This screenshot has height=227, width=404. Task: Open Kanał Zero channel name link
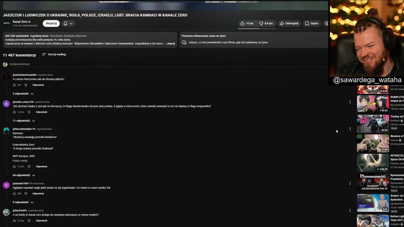tap(20, 22)
